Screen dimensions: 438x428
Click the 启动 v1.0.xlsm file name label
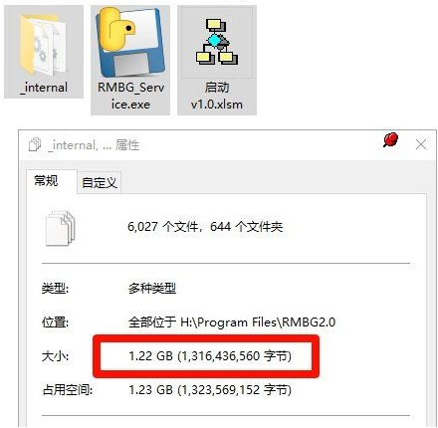click(x=217, y=96)
